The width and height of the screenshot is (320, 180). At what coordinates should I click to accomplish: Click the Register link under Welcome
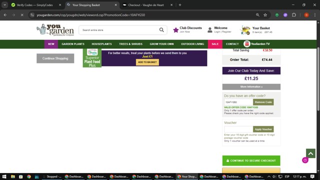click(226, 32)
